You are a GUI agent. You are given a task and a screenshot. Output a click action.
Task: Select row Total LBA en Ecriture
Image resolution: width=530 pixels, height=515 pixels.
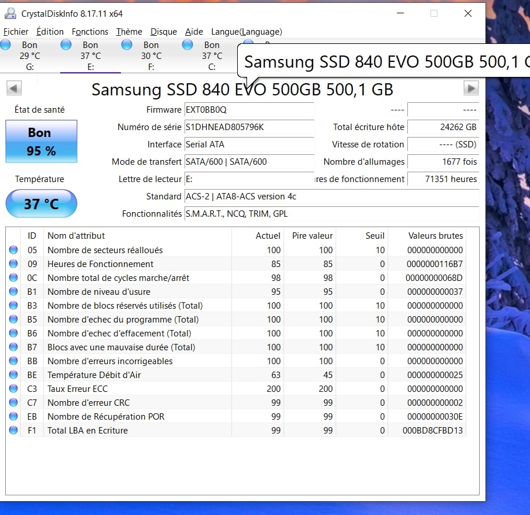[236, 430]
